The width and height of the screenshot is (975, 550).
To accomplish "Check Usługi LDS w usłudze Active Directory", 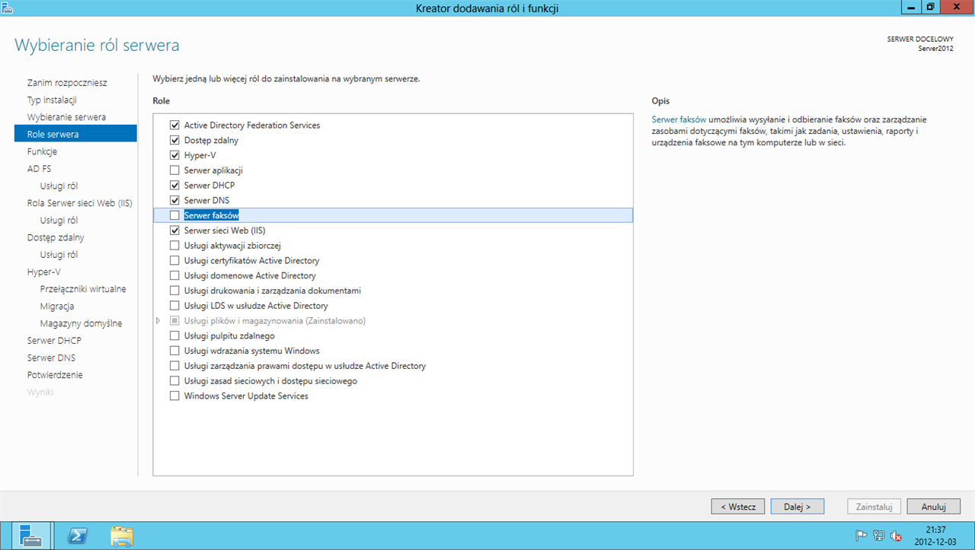I will pyautogui.click(x=174, y=306).
